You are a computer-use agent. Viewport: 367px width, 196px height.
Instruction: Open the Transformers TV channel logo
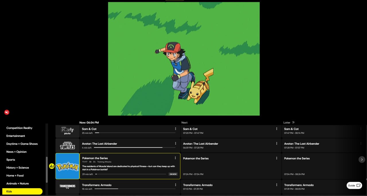(x=67, y=186)
